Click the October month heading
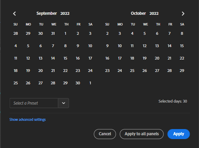Screen dimensions: 199x148 click(x=138, y=13)
